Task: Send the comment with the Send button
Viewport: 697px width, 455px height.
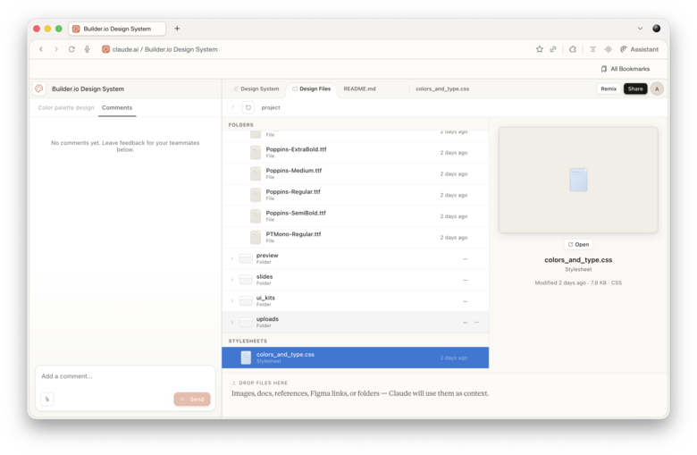Action: [x=192, y=400]
